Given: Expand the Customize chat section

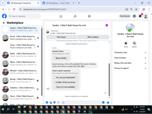Looking at the screenshot, I should [130, 52].
